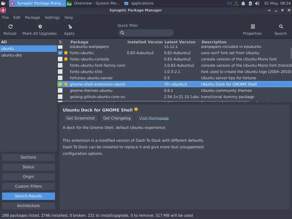This screenshot has height=219, width=292.
Task: Open the notifications bell icon
Action: pyautogui.click(x=243, y=3)
